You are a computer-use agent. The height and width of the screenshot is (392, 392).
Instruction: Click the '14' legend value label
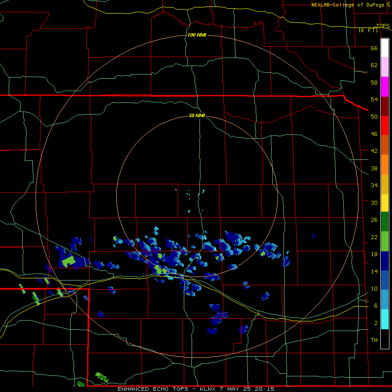[x=374, y=271]
